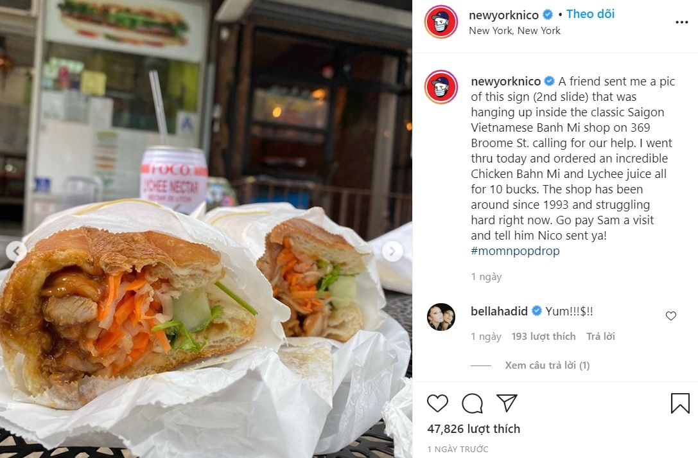Image resolution: width=698 pixels, height=458 pixels.
Task: Reply to bellahadid with Trả lời
Action: [600, 337]
